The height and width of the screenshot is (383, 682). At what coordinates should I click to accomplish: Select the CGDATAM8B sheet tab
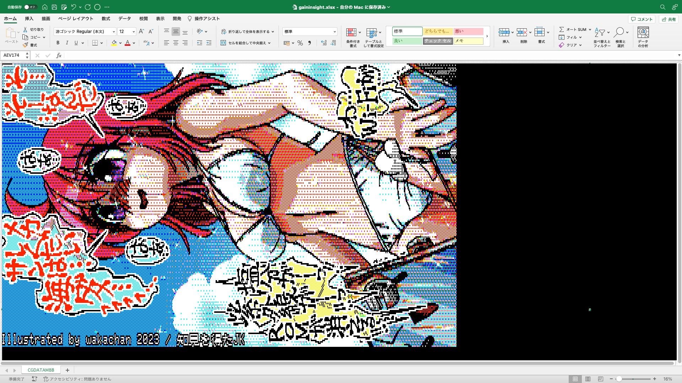click(41, 370)
